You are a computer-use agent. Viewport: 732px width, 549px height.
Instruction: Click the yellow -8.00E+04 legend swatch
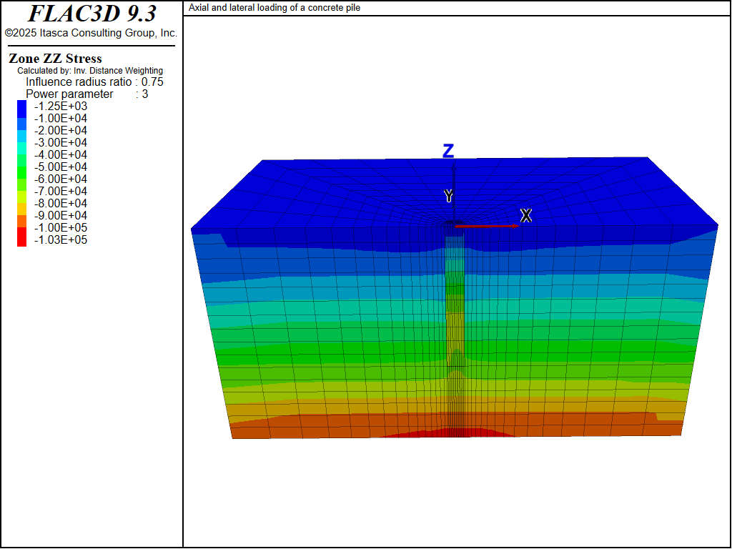(x=21, y=204)
